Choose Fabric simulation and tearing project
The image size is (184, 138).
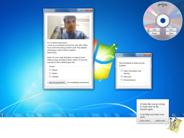coord(122,71)
